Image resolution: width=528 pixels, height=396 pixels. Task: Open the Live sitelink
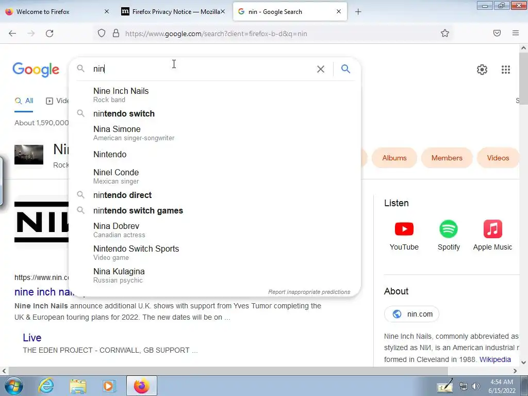(x=32, y=338)
